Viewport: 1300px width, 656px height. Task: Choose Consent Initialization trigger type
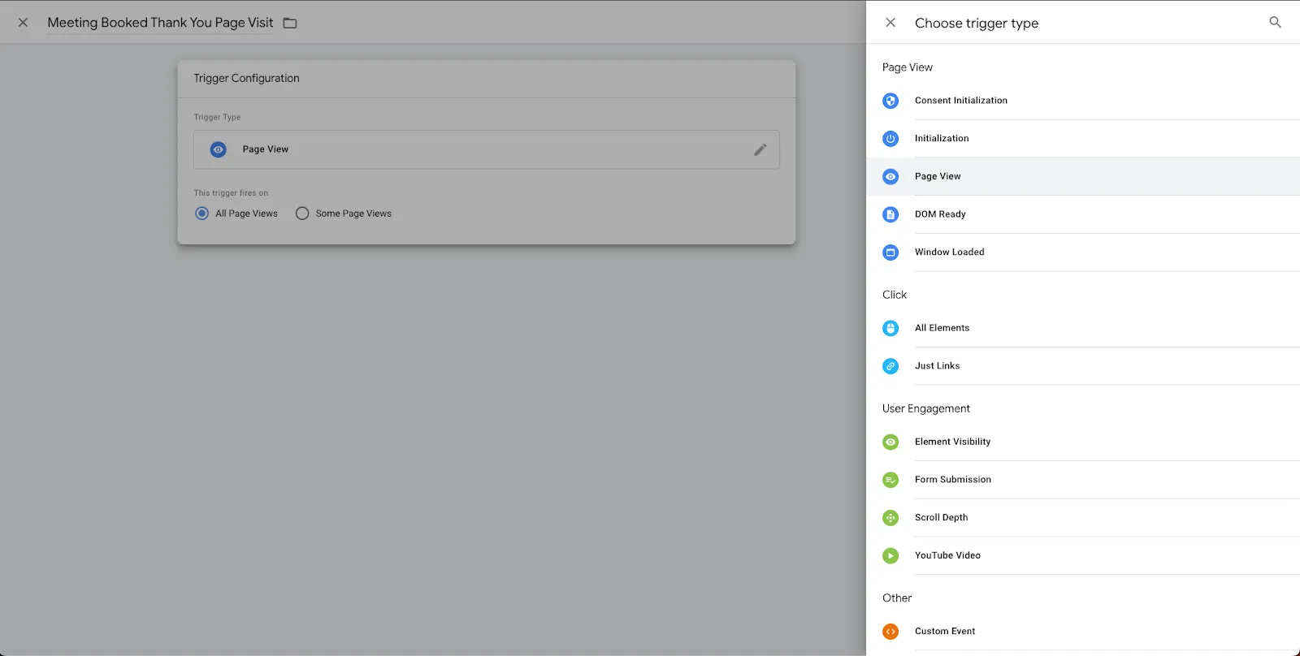point(1083,101)
